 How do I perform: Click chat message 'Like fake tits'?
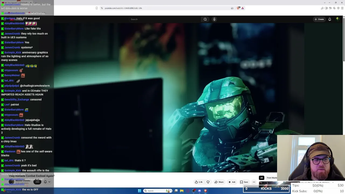click(x=33, y=29)
